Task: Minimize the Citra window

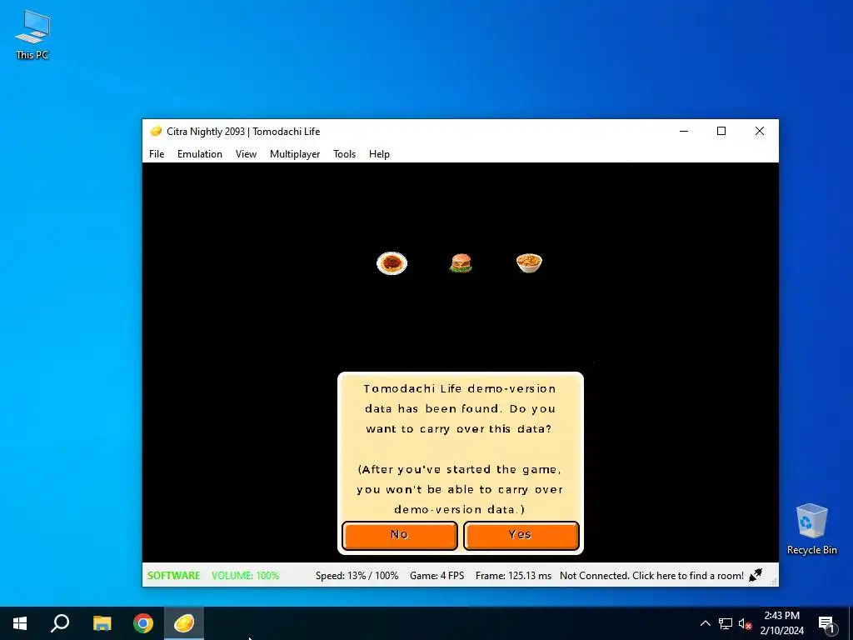Action: [x=684, y=131]
